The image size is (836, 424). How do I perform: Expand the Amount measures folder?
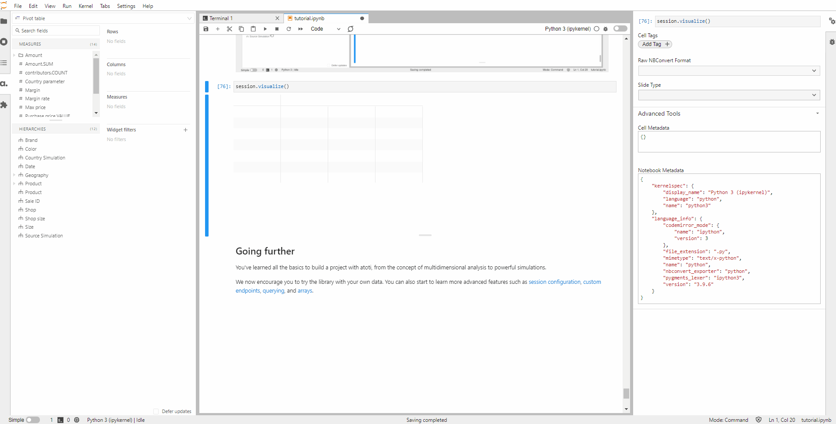point(14,55)
